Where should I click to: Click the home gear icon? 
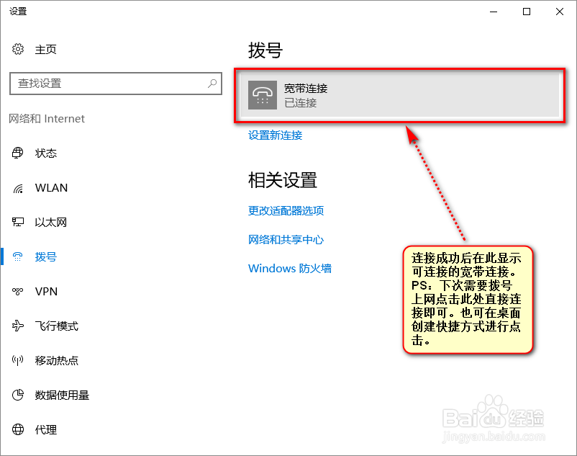point(18,49)
